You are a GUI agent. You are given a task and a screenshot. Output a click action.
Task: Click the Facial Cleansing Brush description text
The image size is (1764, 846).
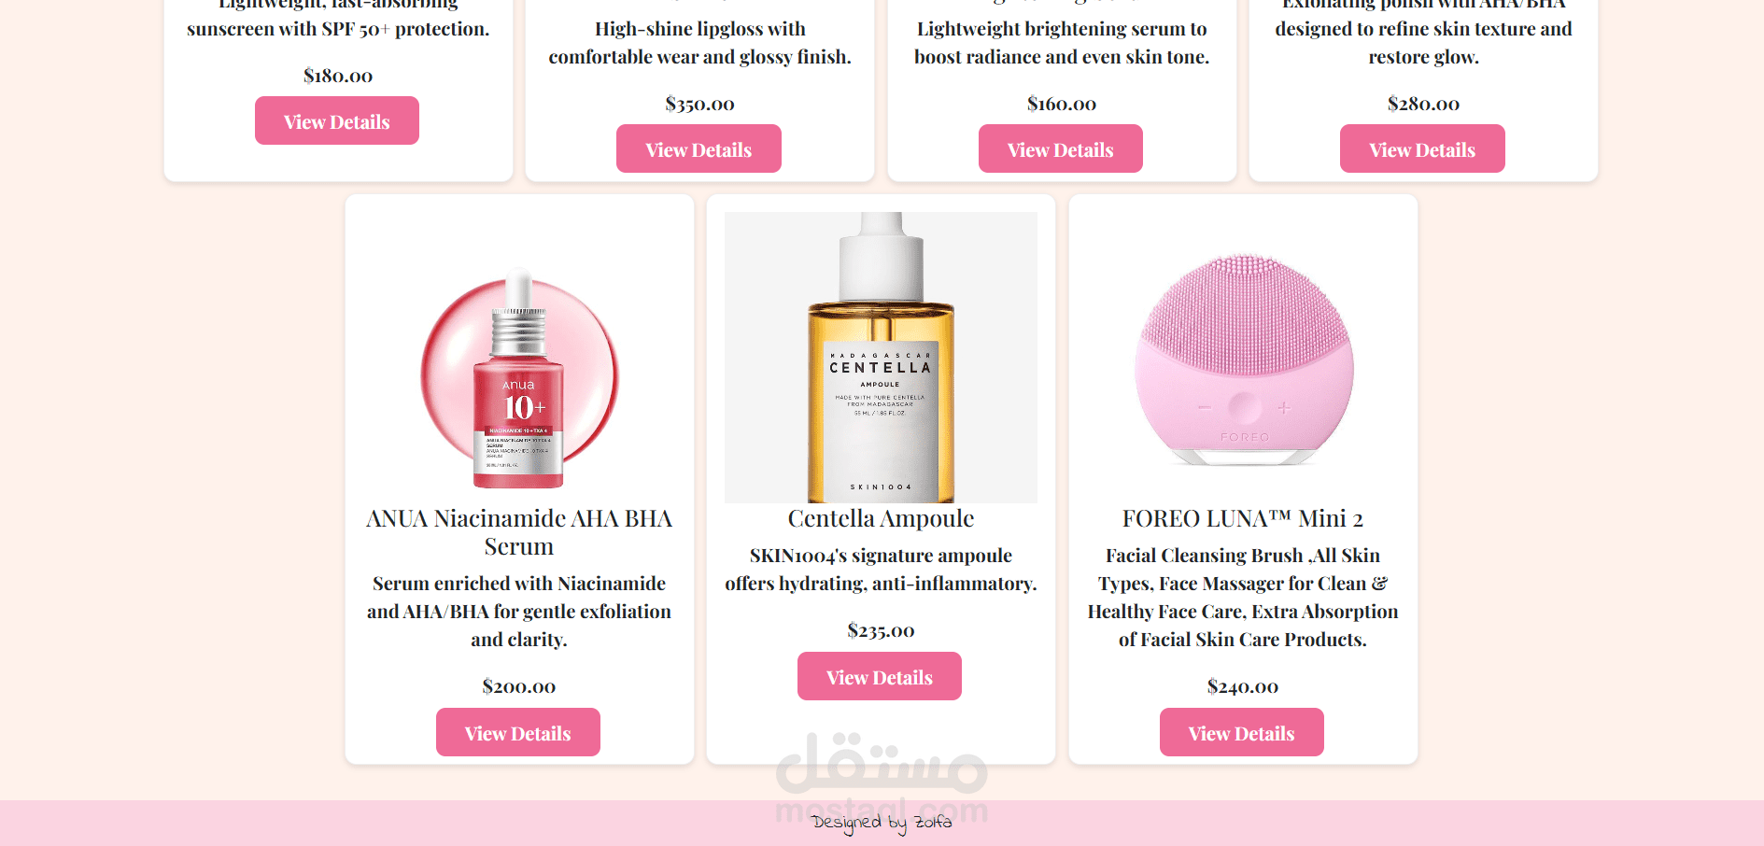click(1243, 598)
